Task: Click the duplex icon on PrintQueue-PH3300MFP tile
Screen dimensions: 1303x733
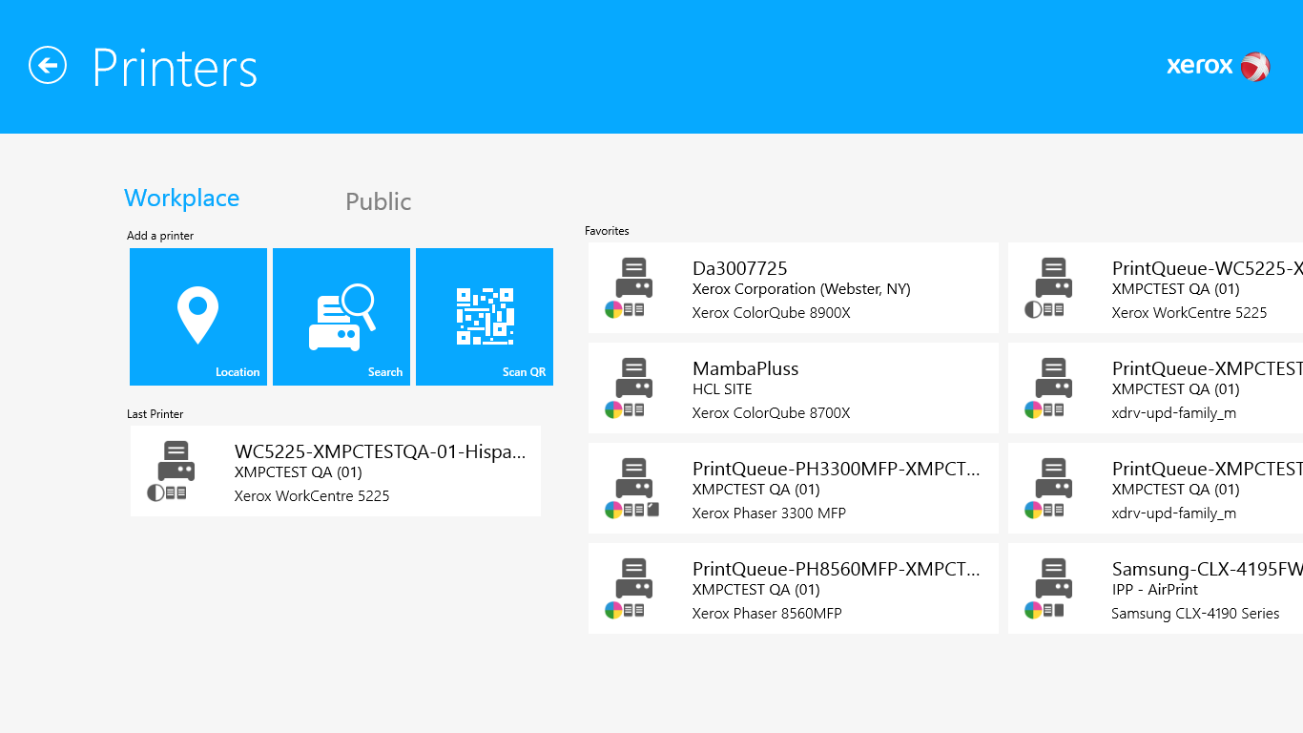Action: [629, 509]
